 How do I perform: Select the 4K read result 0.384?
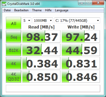(41, 63)
